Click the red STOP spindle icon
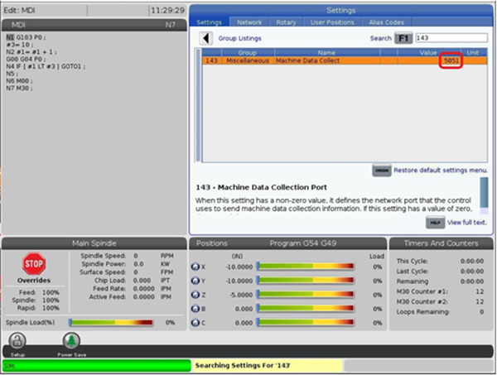The width and height of the screenshot is (497, 375). pyautogui.click(x=34, y=263)
